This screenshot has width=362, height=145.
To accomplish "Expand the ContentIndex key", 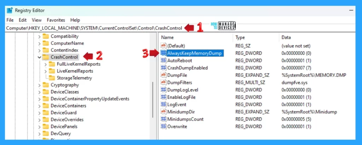I will coord(40,50).
